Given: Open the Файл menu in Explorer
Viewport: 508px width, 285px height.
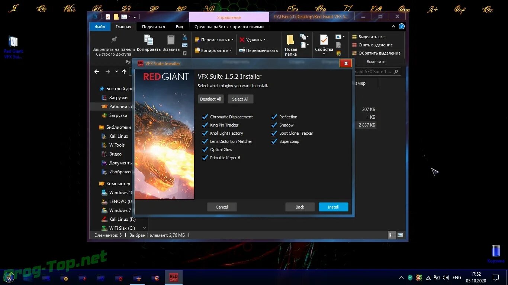Looking at the screenshot, I should click(x=100, y=27).
